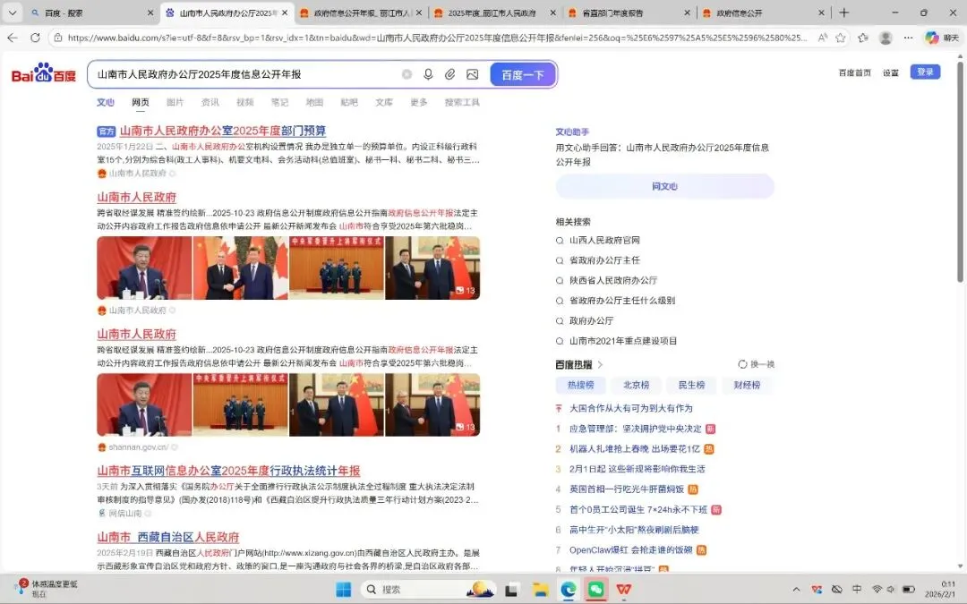This screenshot has height=604, width=967.
Task: Open the tab list dropdown arrow
Action: 13,13
